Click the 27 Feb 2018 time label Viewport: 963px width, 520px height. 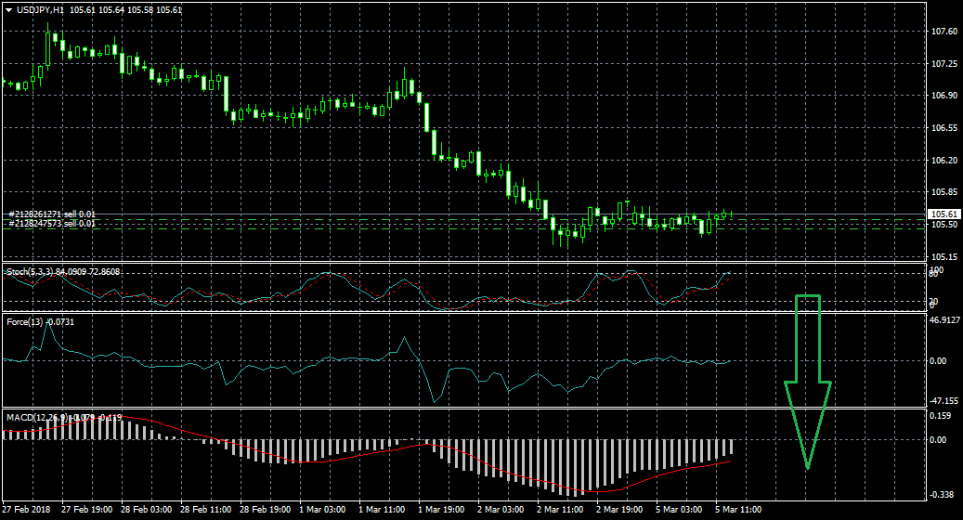pos(27,511)
